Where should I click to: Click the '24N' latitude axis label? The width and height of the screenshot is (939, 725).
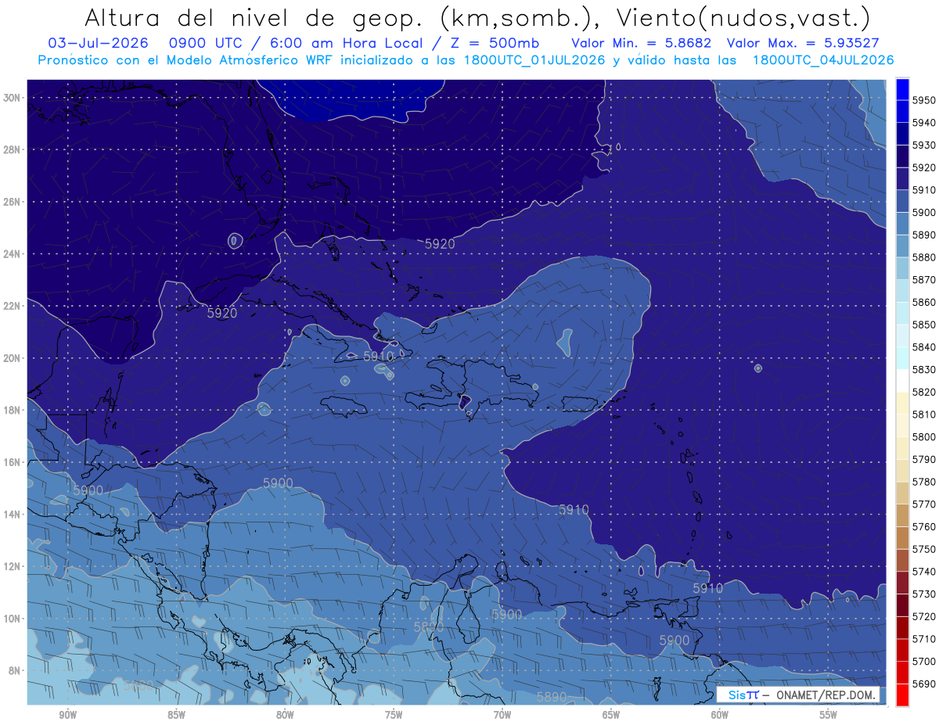tap(12, 254)
